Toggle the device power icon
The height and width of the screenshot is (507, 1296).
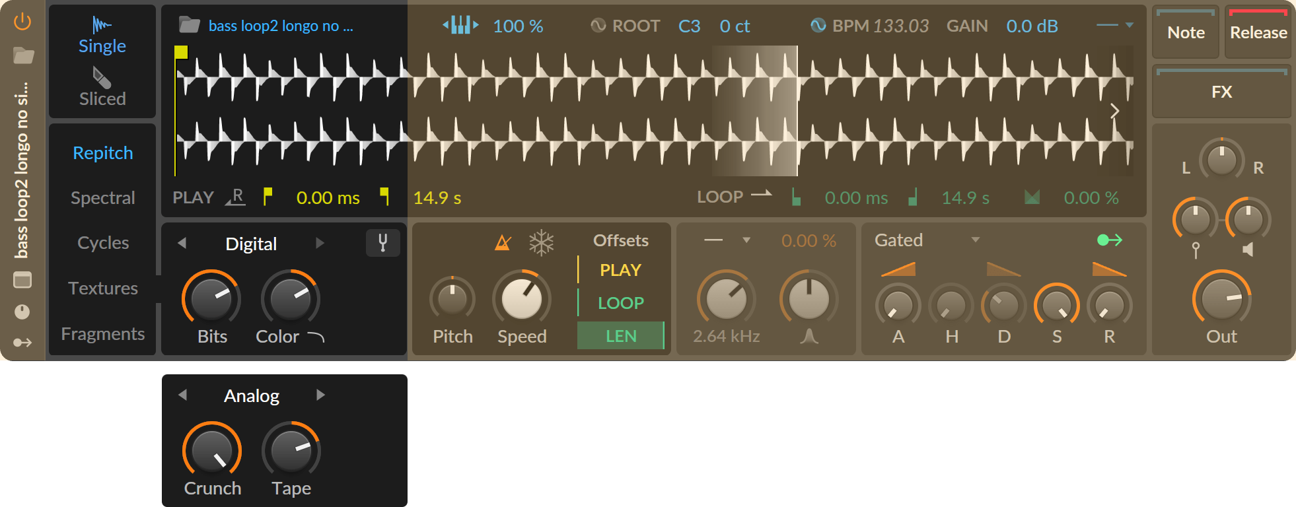22,22
